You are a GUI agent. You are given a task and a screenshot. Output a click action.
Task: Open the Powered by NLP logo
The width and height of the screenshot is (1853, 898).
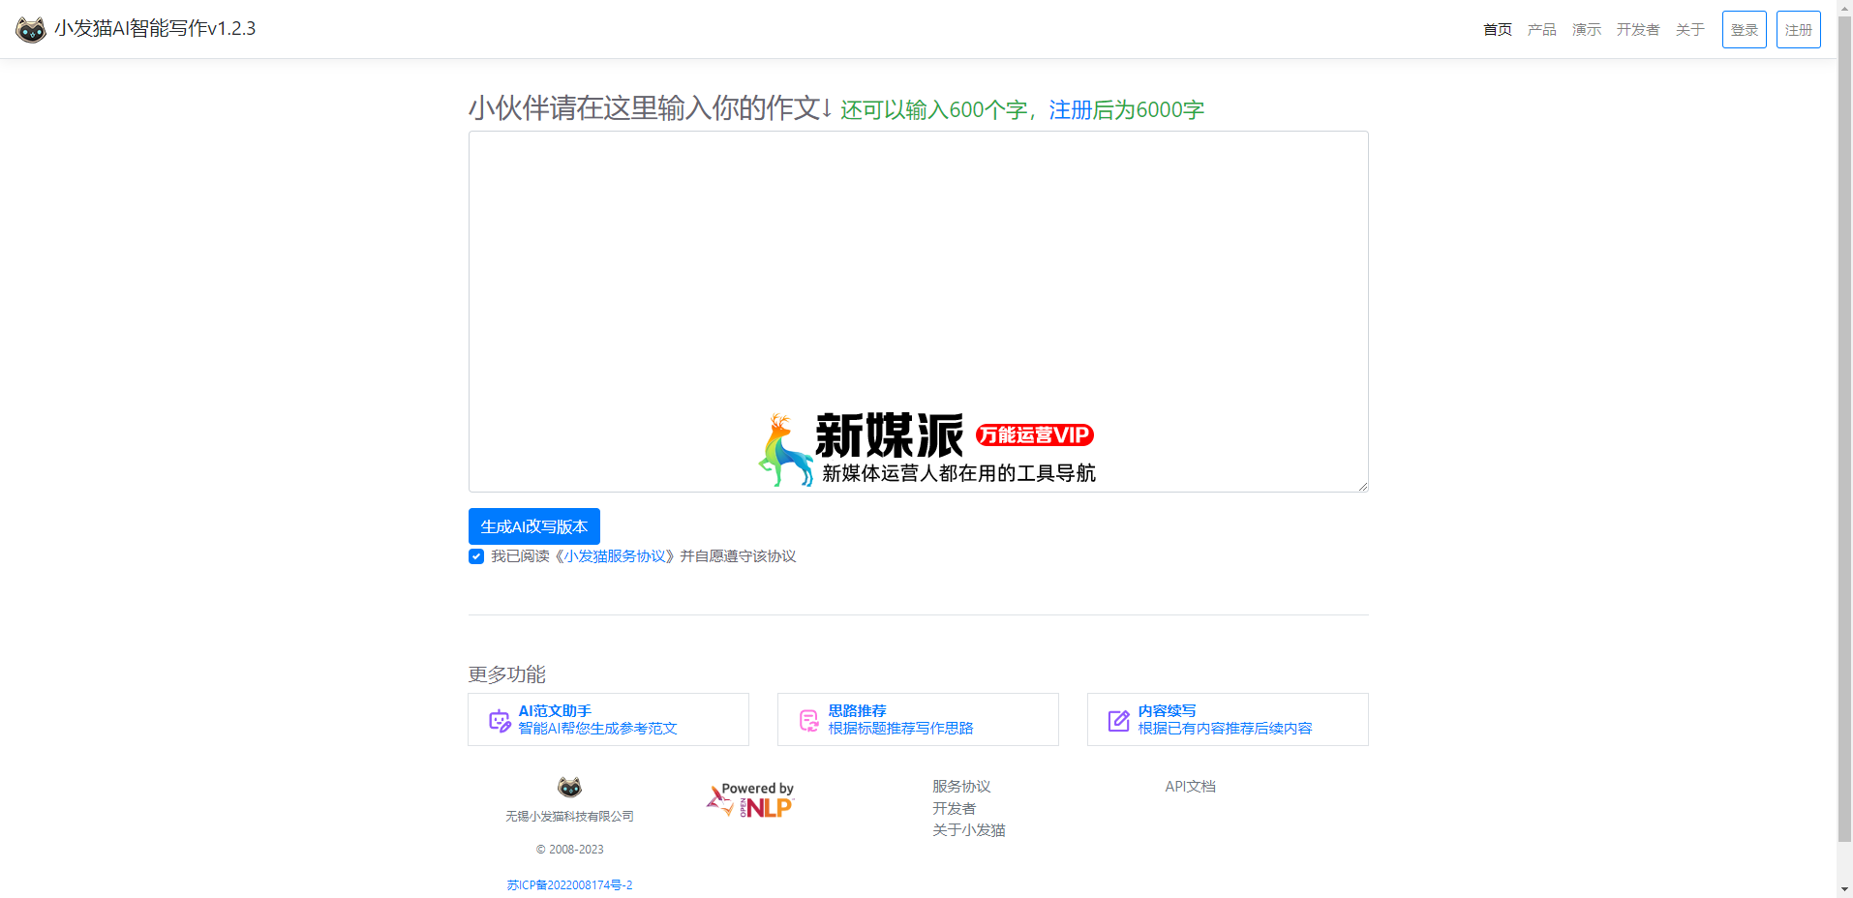[x=751, y=800]
